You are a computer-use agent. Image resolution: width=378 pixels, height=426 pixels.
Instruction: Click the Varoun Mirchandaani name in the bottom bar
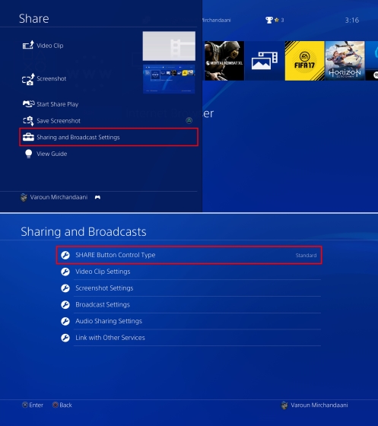319,405
